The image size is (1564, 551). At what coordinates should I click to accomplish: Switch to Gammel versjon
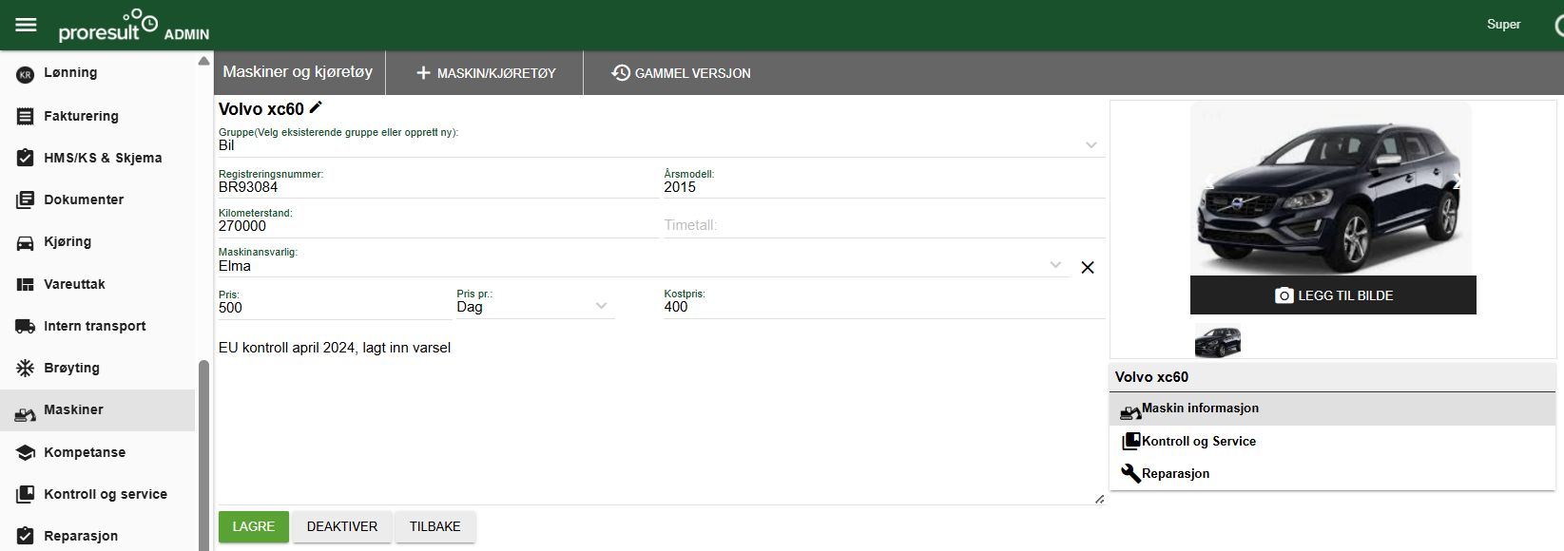[x=681, y=73]
